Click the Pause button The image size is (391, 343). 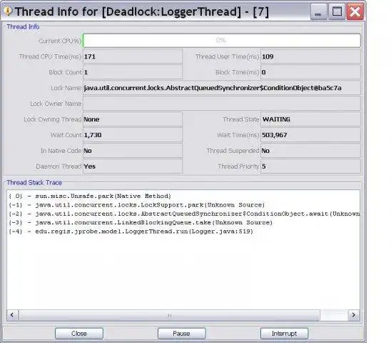point(181,334)
